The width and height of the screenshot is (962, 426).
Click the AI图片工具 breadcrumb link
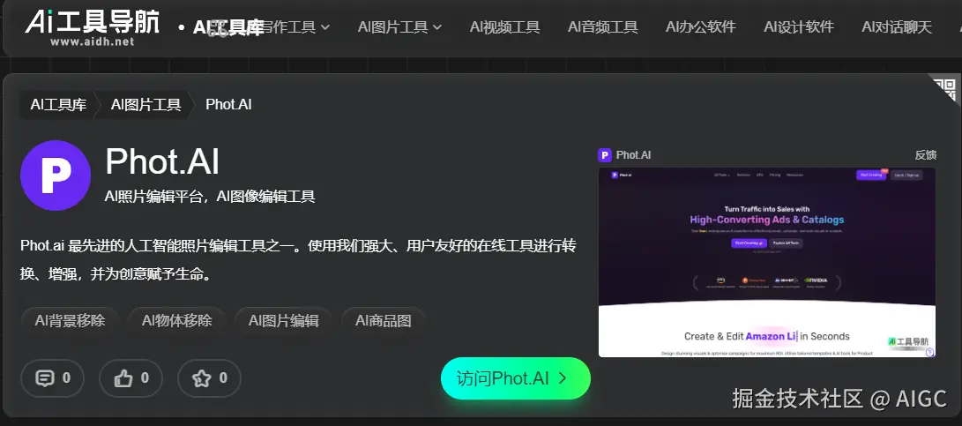[x=146, y=104]
